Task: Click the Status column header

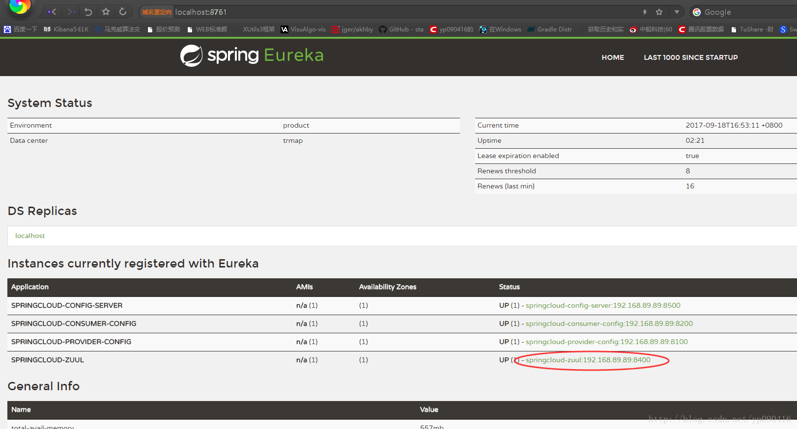Action: [510, 287]
